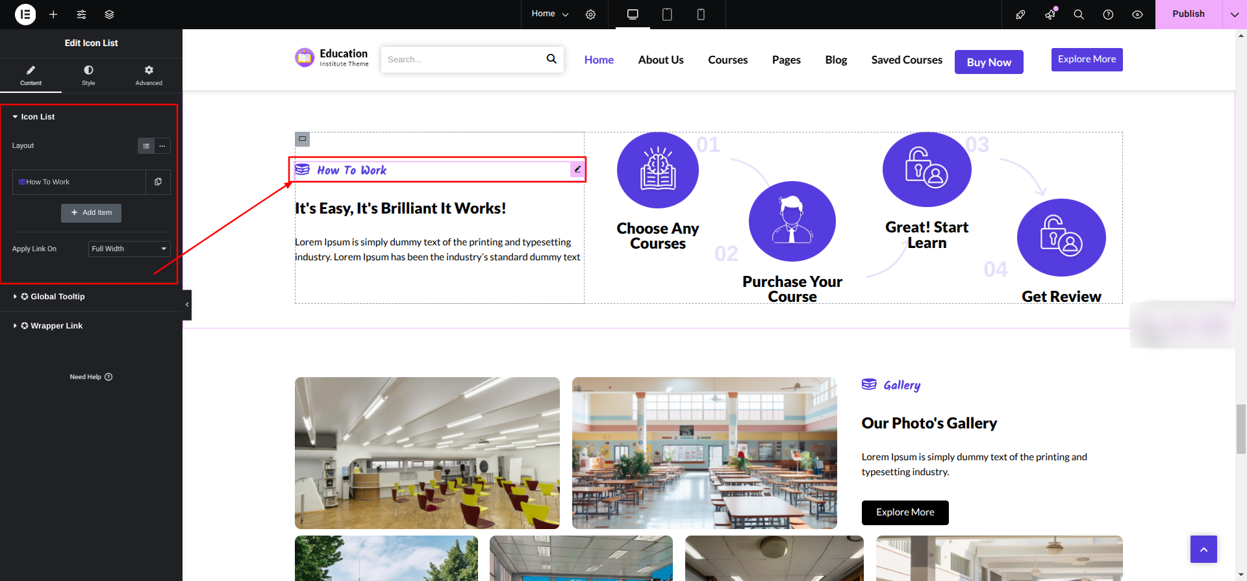The width and height of the screenshot is (1247, 581).
Task: Click the Publish button
Action: click(1189, 14)
